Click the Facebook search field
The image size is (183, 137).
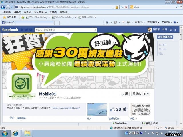tap(64, 30)
